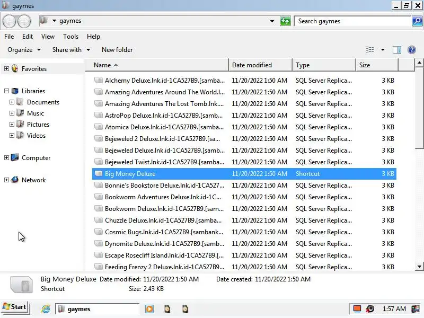This screenshot has width=424, height=318.
Task: Select the Libraries icon in the sidebar
Action: [15, 91]
